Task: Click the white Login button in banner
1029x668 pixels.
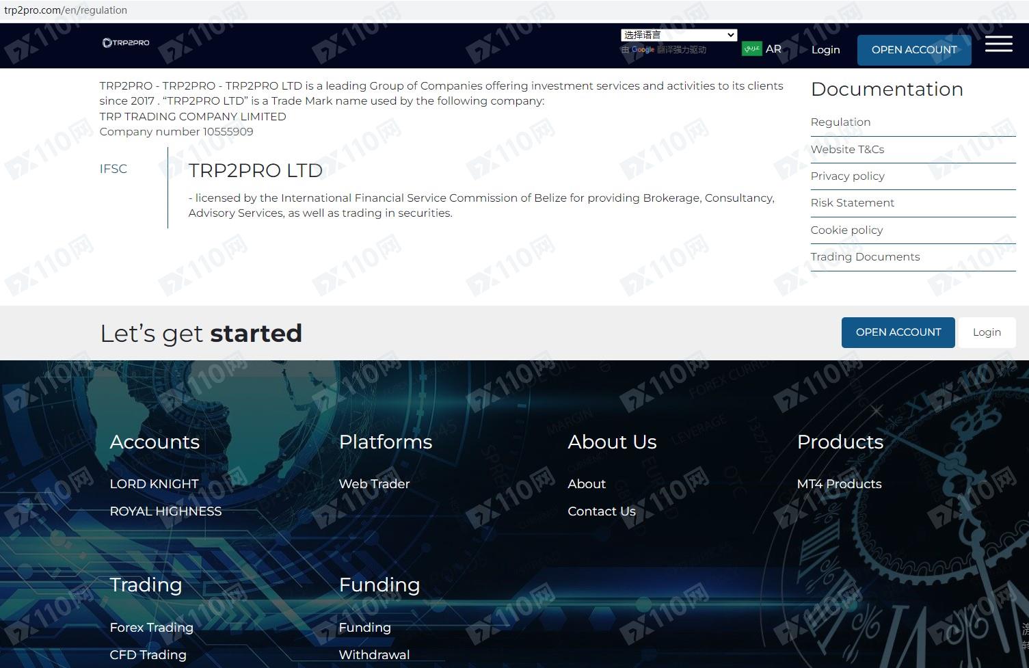Action: tap(986, 332)
